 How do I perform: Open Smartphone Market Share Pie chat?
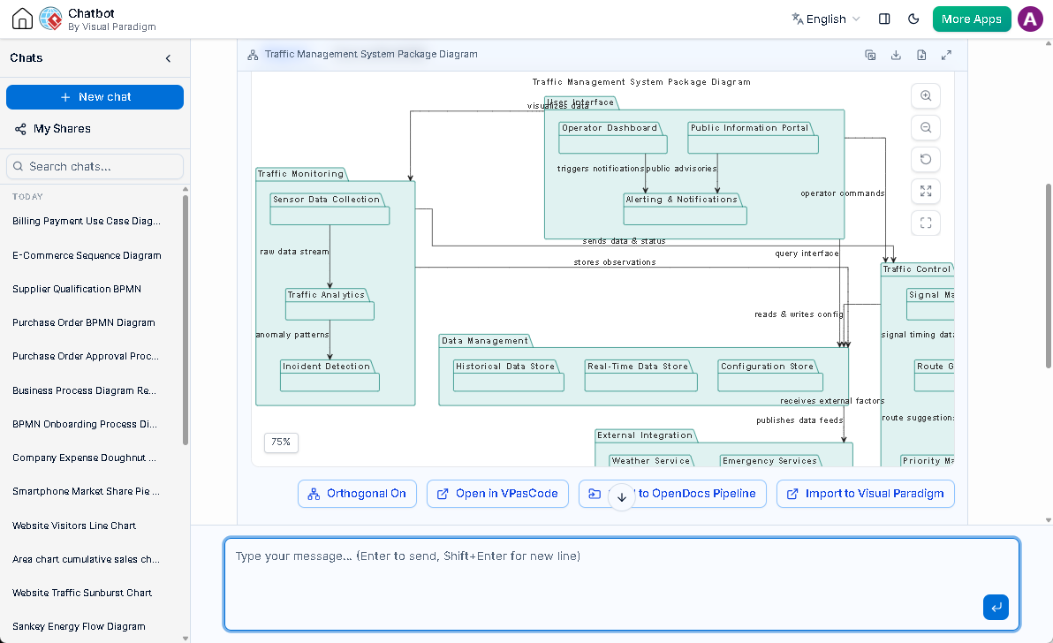[87, 490]
